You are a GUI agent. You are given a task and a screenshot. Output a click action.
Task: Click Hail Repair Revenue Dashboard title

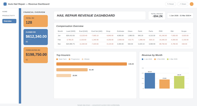click(86, 16)
